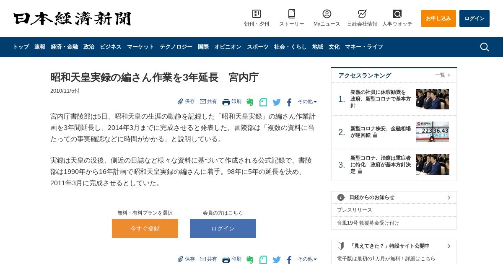Select the マネー・ライフ navigation item
The height and width of the screenshot is (264, 503).
click(x=364, y=47)
